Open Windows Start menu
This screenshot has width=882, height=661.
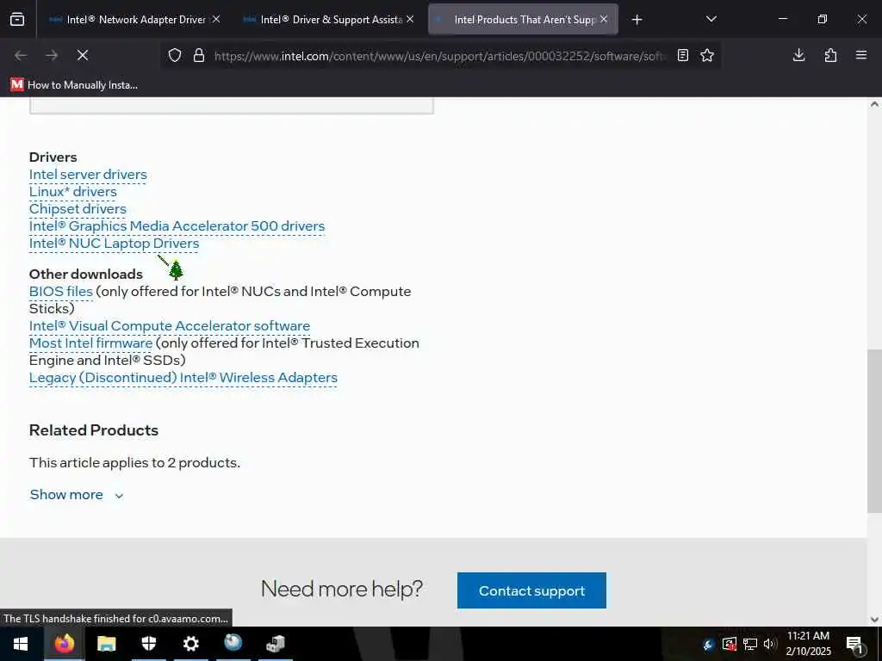click(21, 644)
